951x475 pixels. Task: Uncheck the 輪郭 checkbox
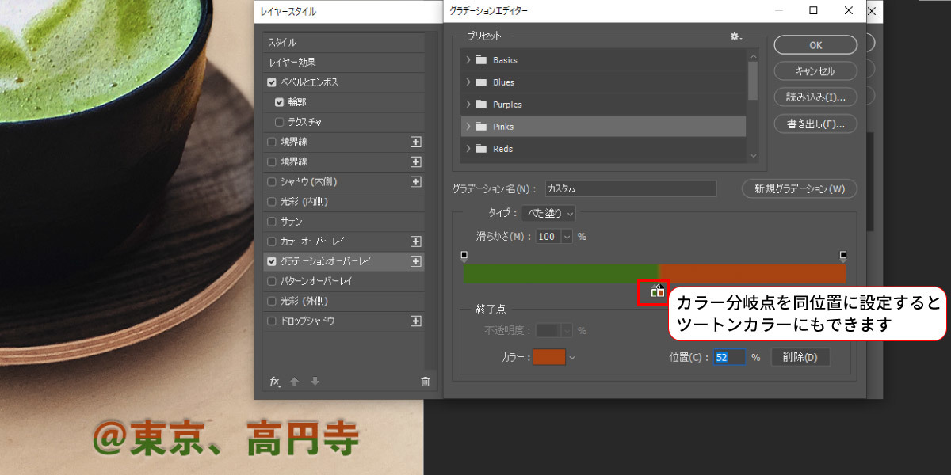pyautogui.click(x=279, y=102)
